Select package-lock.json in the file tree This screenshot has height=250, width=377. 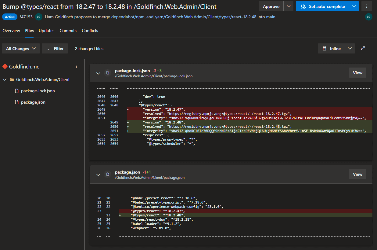pos(38,91)
